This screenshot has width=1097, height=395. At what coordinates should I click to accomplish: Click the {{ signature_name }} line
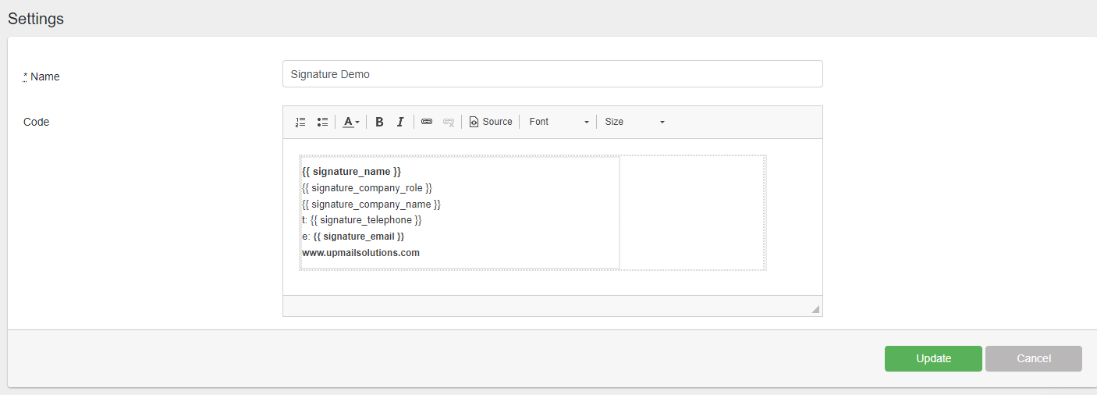(x=352, y=171)
